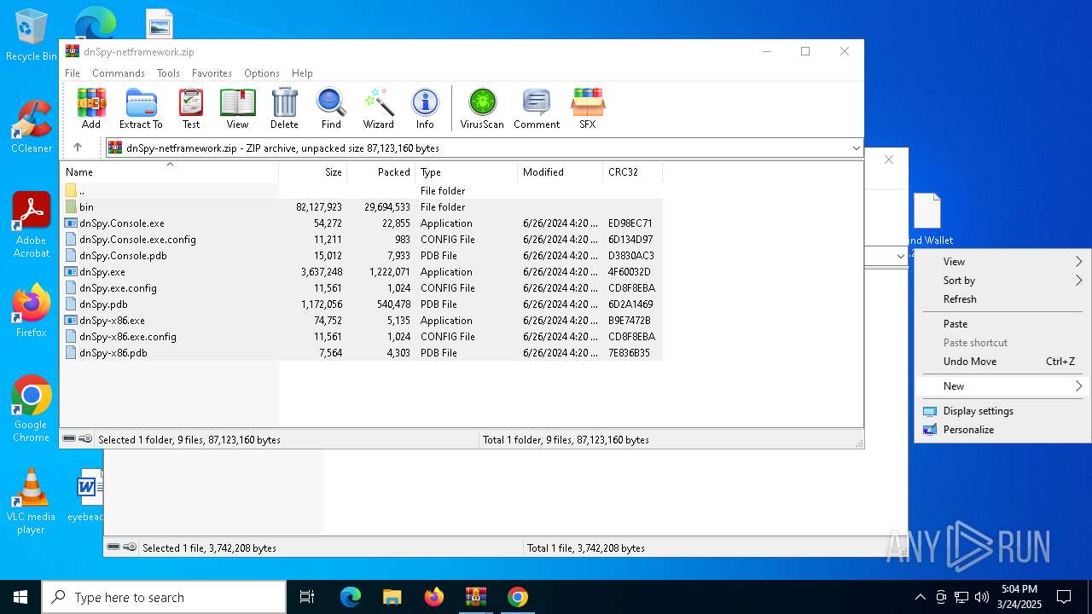This screenshot has width=1092, height=614.
Task: Open the volume control in tray
Action: click(x=982, y=597)
